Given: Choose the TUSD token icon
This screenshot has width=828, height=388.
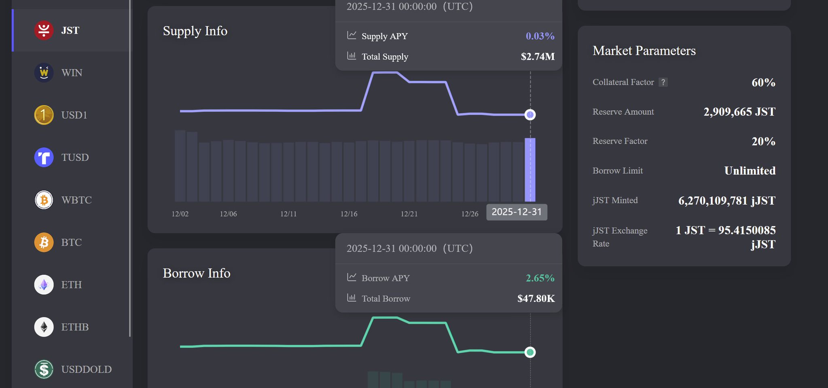Looking at the screenshot, I should click(x=44, y=157).
